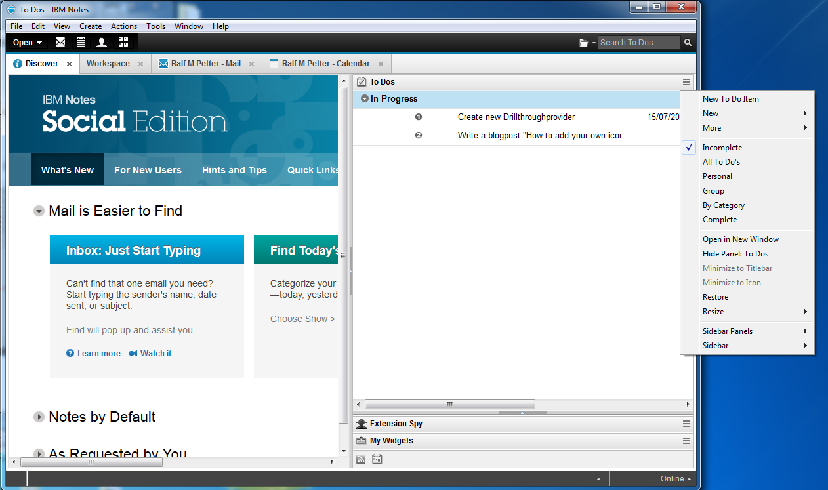Click the 'Learn more' link
Viewport: 828px width, 490px height.
[98, 354]
